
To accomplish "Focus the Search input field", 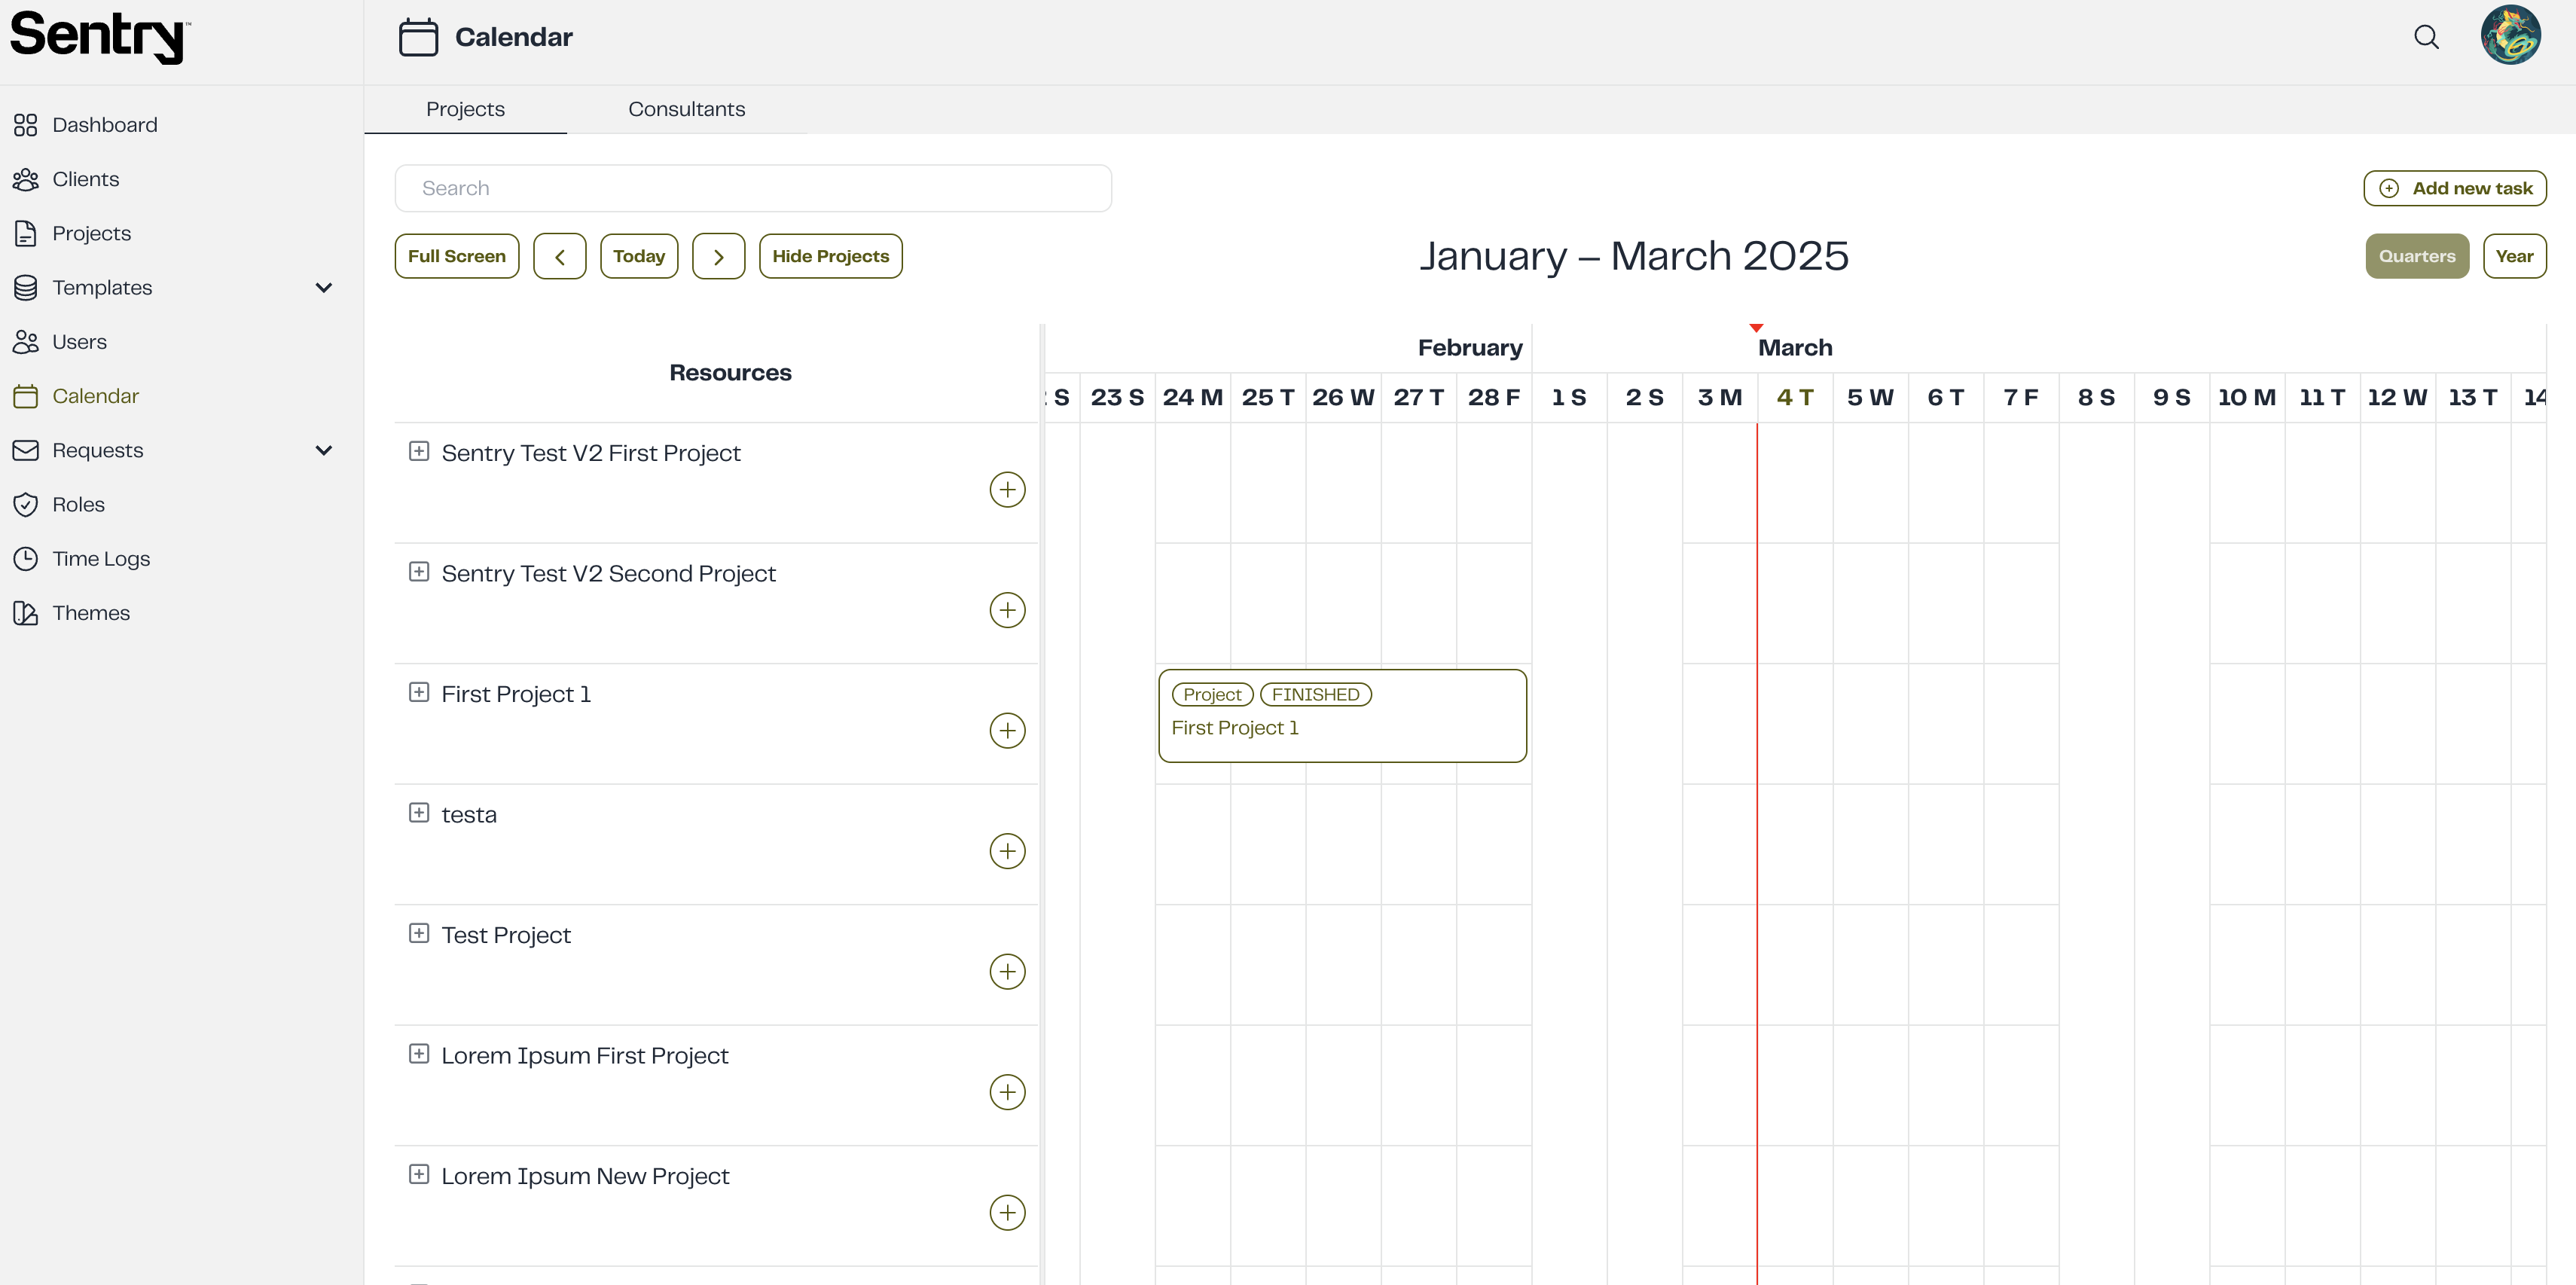I will (x=753, y=188).
